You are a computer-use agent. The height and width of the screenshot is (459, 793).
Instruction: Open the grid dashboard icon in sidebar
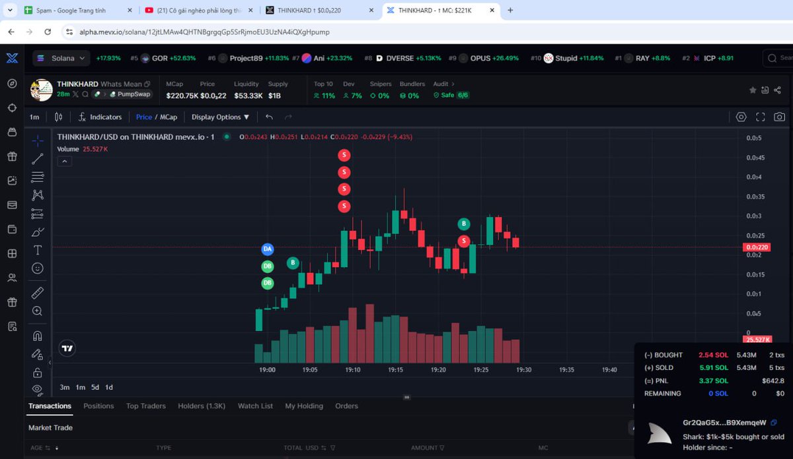tap(12, 253)
